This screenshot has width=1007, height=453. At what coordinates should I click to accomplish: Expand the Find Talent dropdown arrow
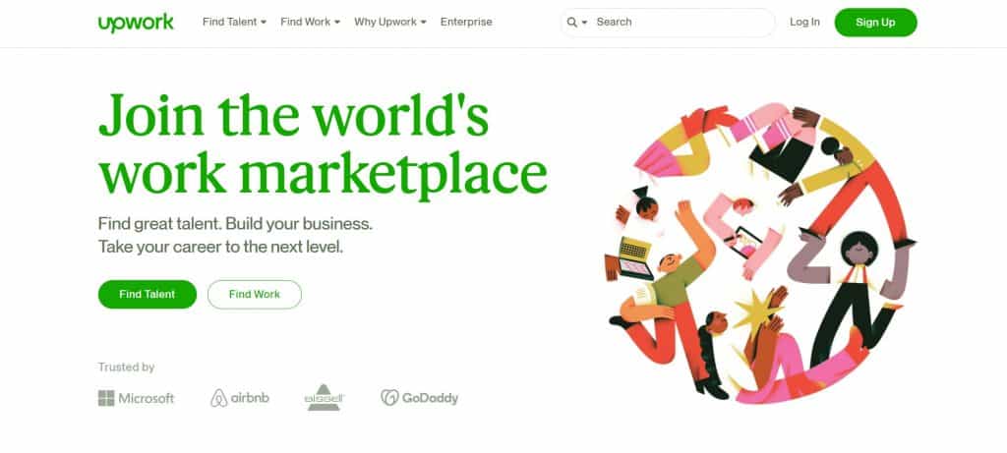click(264, 23)
